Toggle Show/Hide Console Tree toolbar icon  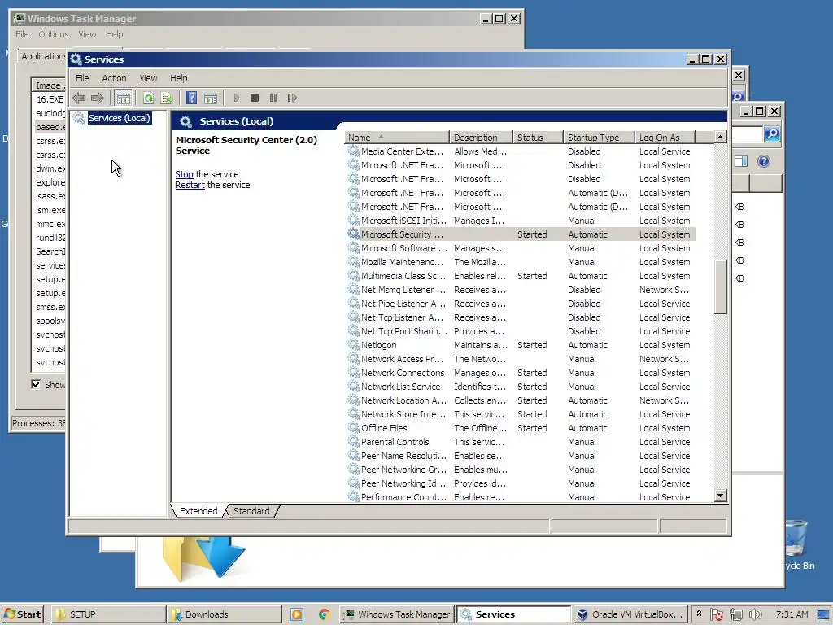[x=124, y=98]
